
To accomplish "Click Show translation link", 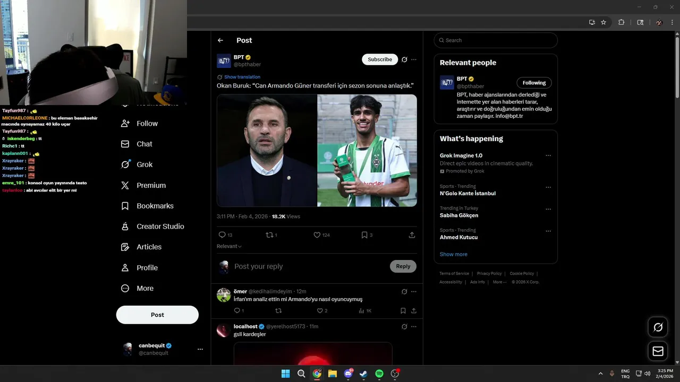I will (x=242, y=77).
